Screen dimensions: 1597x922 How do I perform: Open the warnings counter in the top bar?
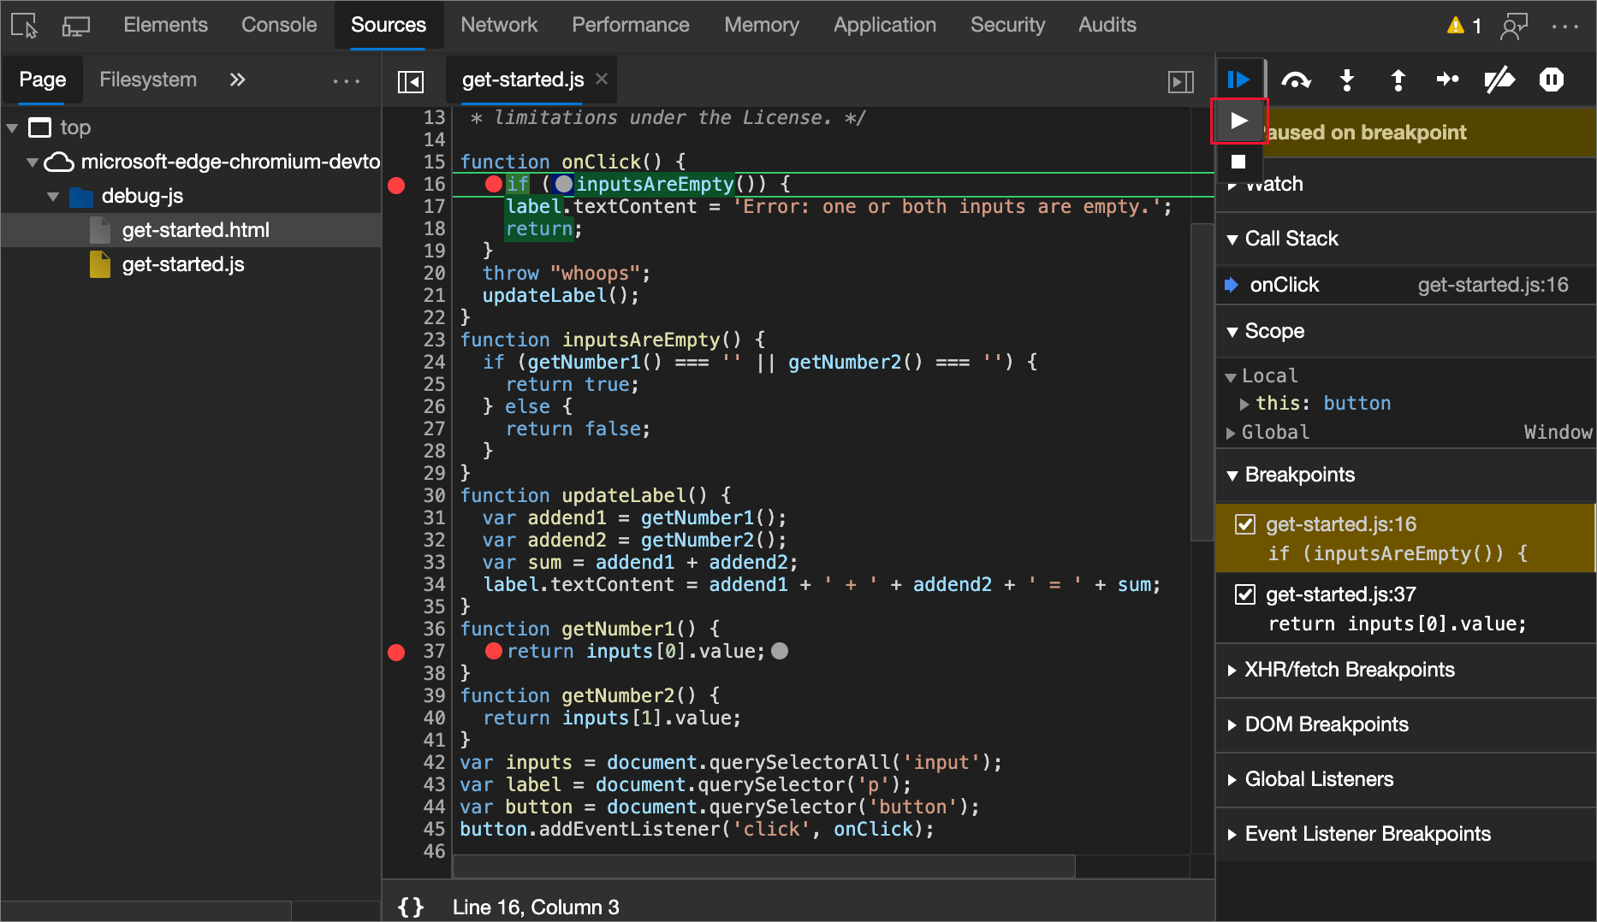point(1463,25)
